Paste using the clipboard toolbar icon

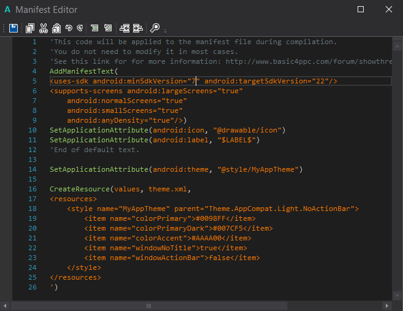[56, 28]
